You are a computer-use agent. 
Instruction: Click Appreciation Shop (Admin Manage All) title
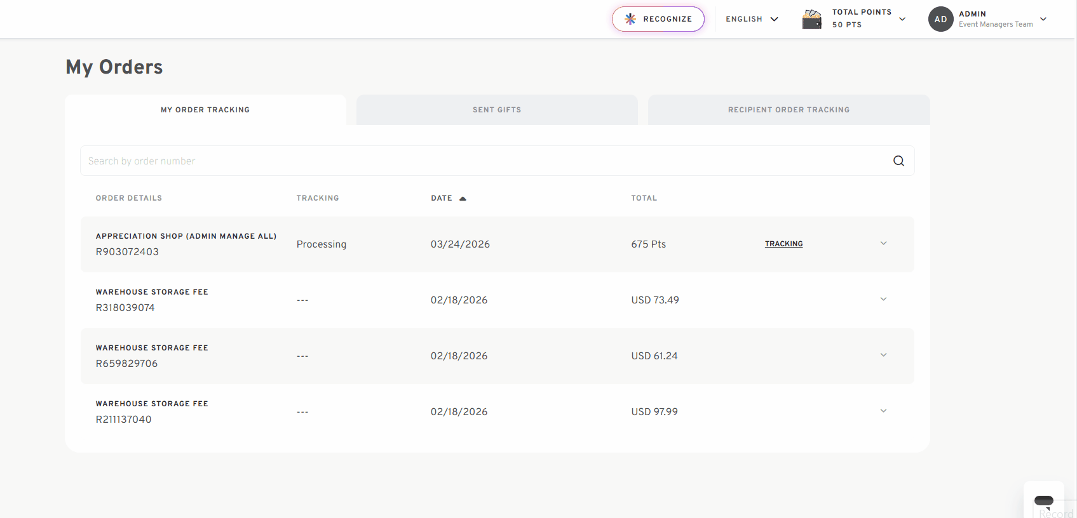coord(186,236)
